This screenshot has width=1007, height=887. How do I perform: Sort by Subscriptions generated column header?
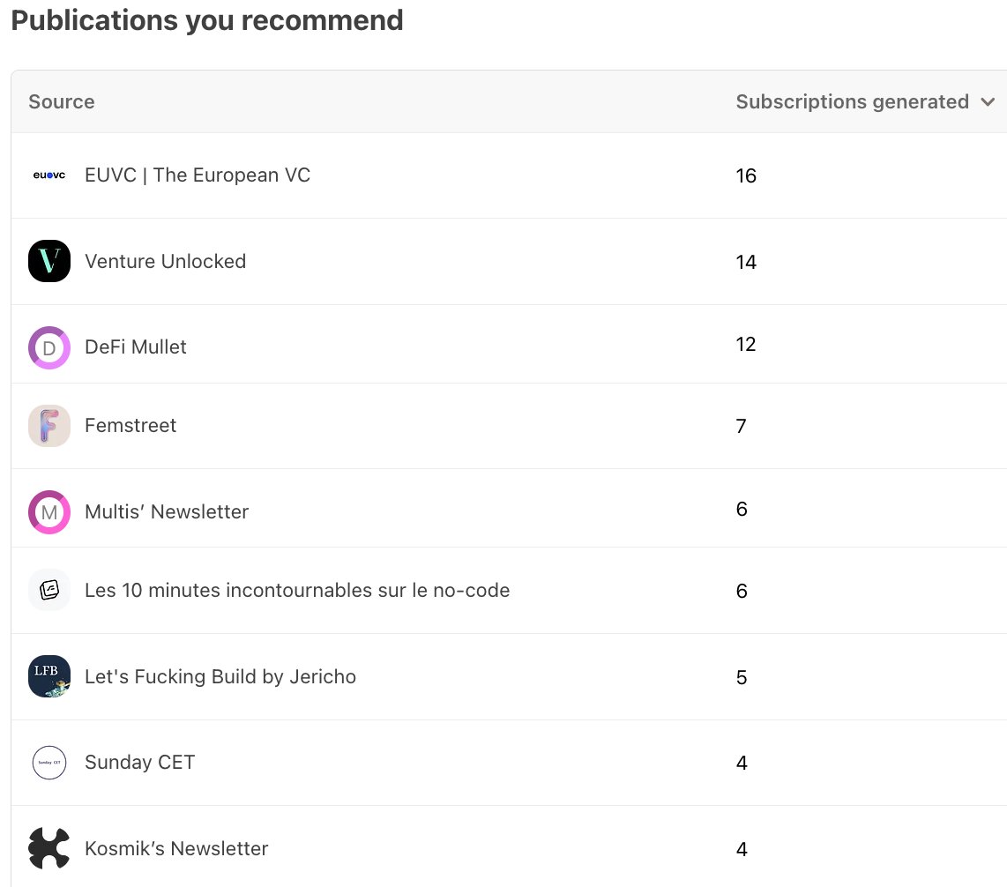(x=852, y=102)
